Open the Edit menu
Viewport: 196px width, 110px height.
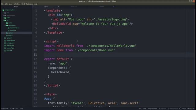[6, 4]
